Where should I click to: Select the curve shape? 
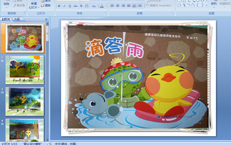(x=193, y=5)
